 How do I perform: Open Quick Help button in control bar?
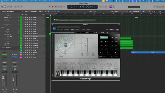8,7
